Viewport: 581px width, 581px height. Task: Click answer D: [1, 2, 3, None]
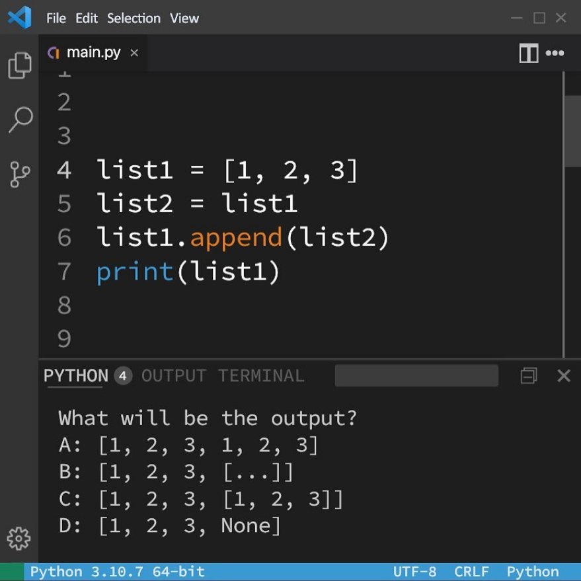170,526
